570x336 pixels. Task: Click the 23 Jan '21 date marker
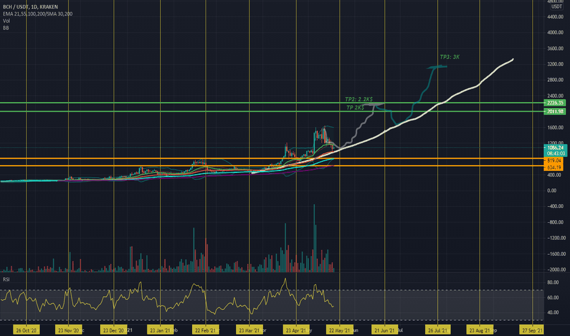pos(160,330)
